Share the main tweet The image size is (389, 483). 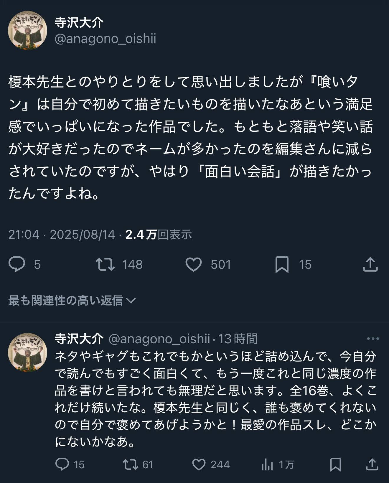(370, 264)
